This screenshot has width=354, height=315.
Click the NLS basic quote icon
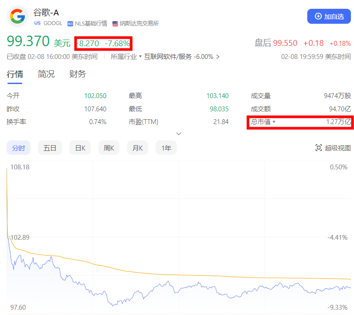pyautogui.click(x=70, y=24)
